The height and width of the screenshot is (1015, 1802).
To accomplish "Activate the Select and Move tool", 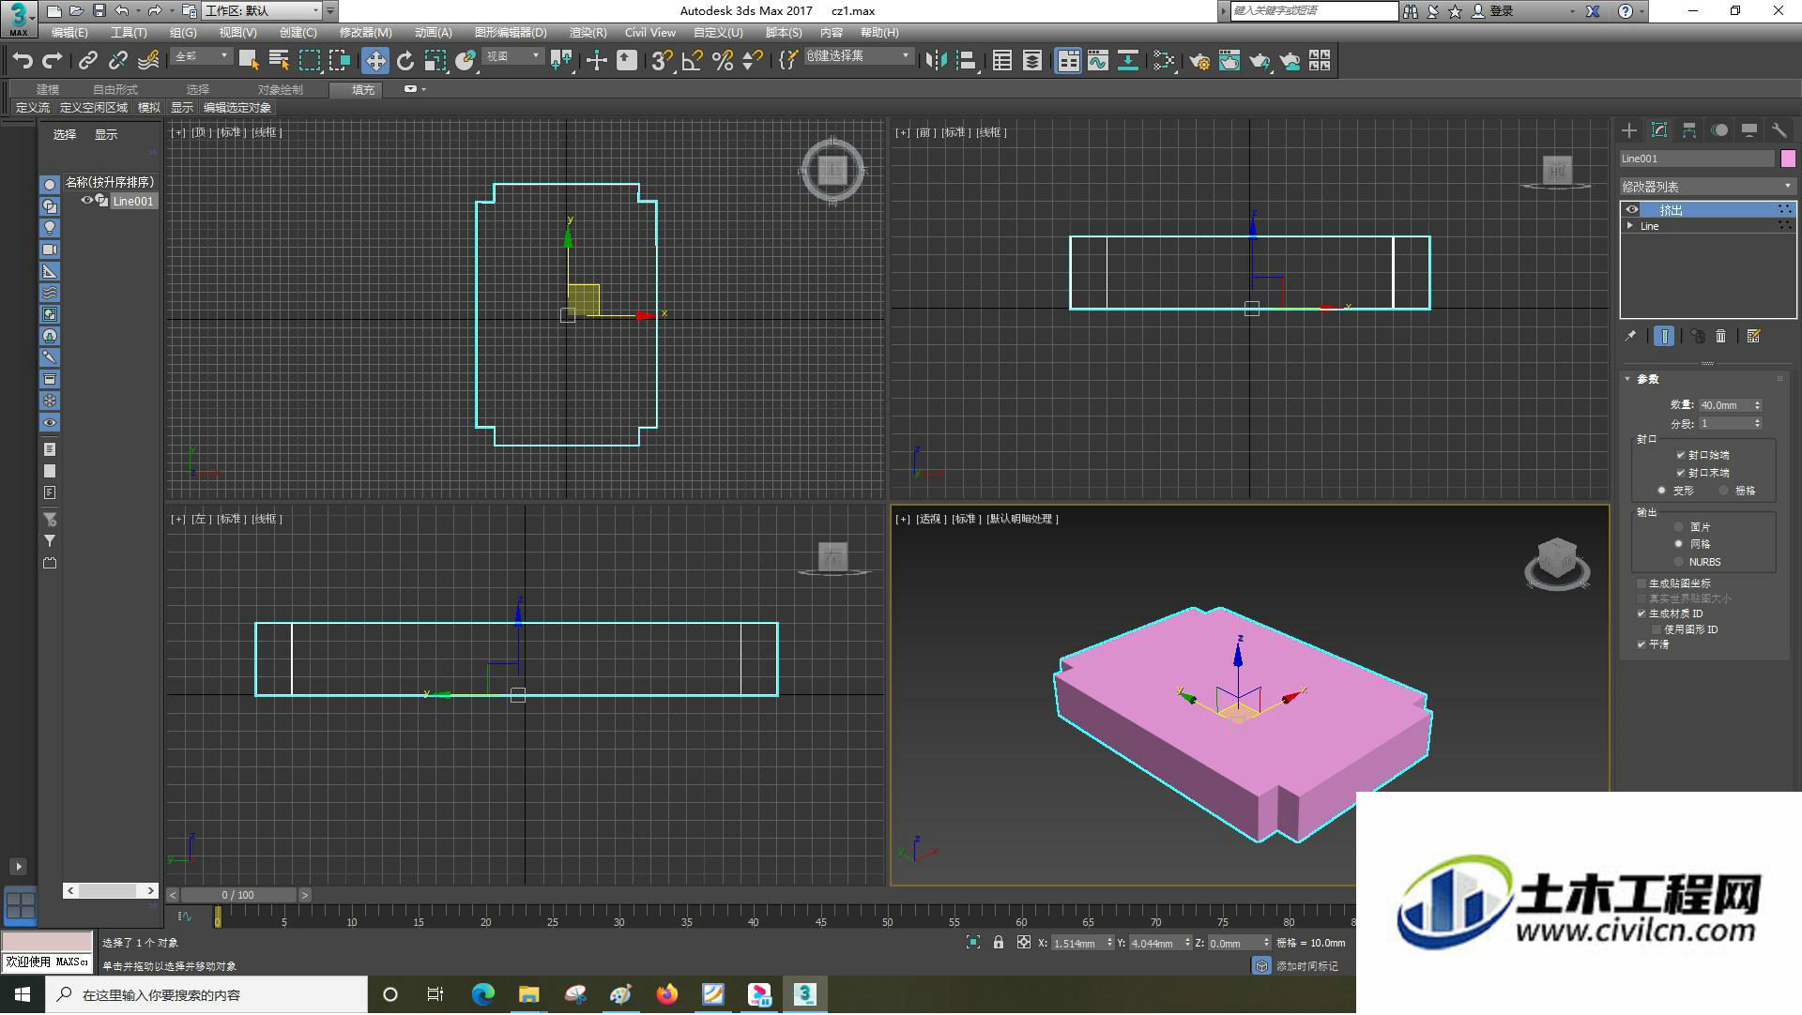I will click(375, 61).
